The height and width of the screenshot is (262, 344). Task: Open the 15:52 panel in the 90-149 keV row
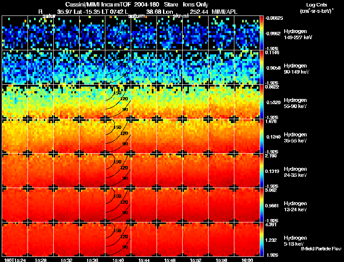[x=196, y=68]
